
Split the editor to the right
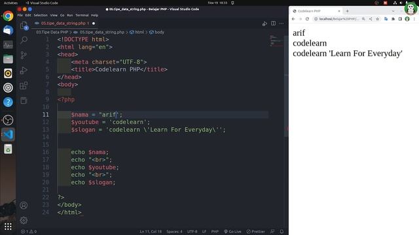(273, 23)
